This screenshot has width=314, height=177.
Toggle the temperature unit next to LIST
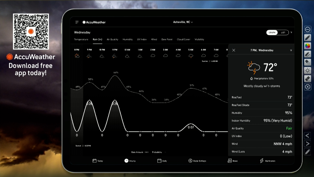[291, 32]
